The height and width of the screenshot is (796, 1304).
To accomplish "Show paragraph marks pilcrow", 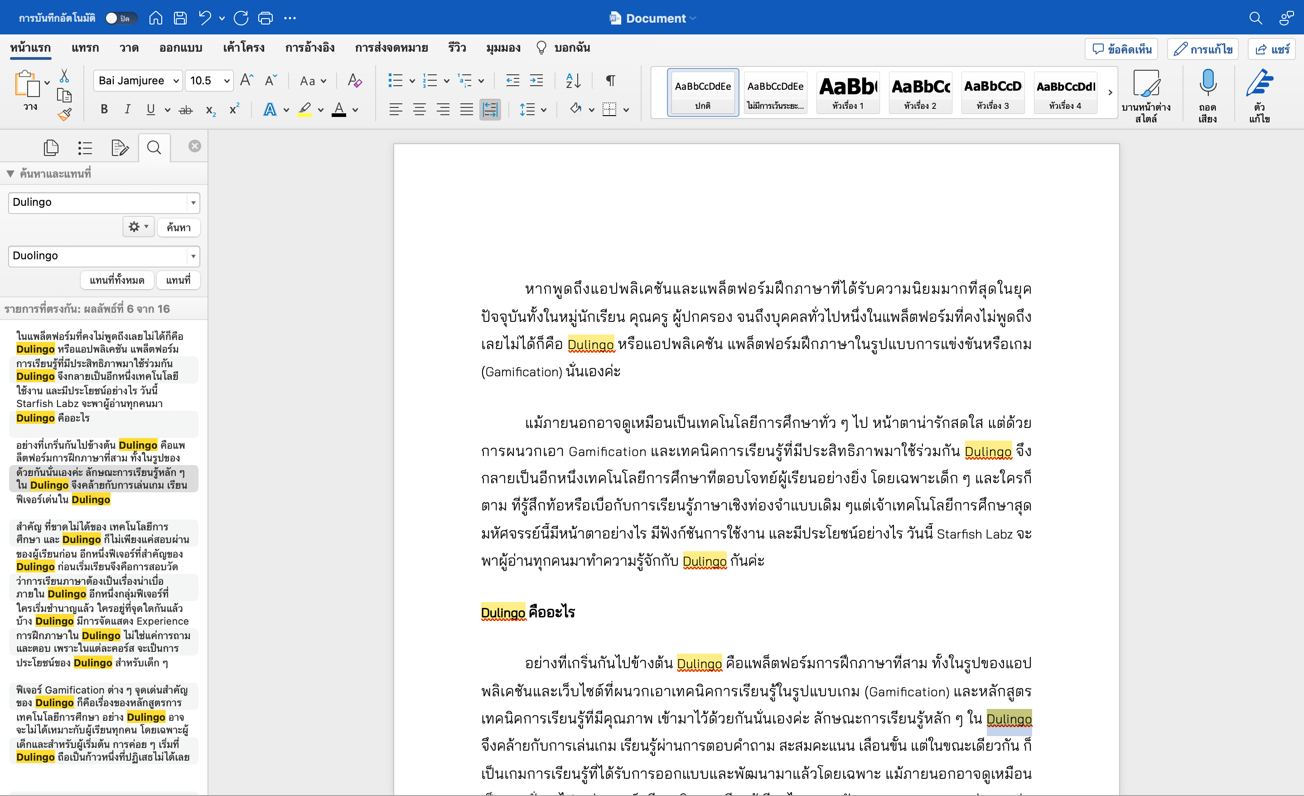I will tap(610, 81).
